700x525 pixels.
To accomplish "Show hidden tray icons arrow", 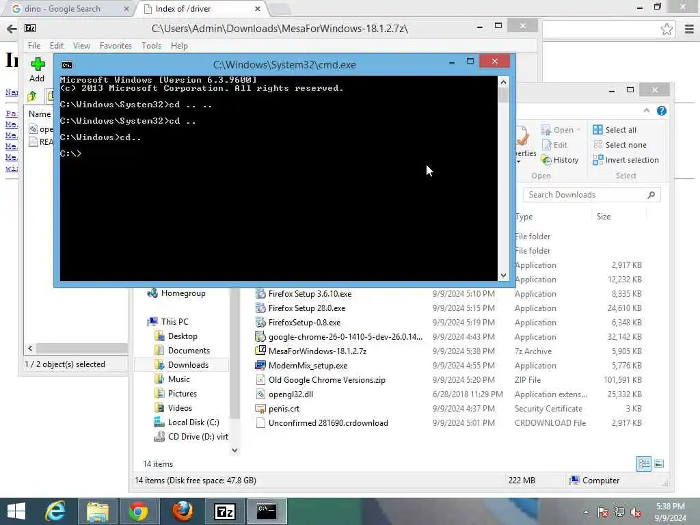I will (x=586, y=512).
